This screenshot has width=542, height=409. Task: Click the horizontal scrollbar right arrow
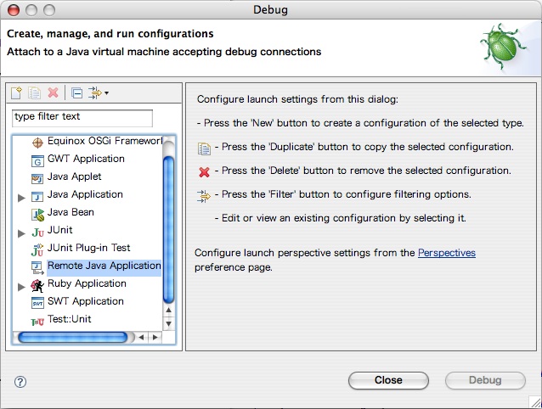(x=155, y=337)
